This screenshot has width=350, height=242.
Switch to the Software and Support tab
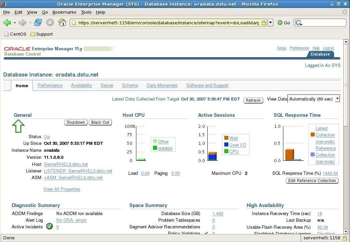coord(207,85)
